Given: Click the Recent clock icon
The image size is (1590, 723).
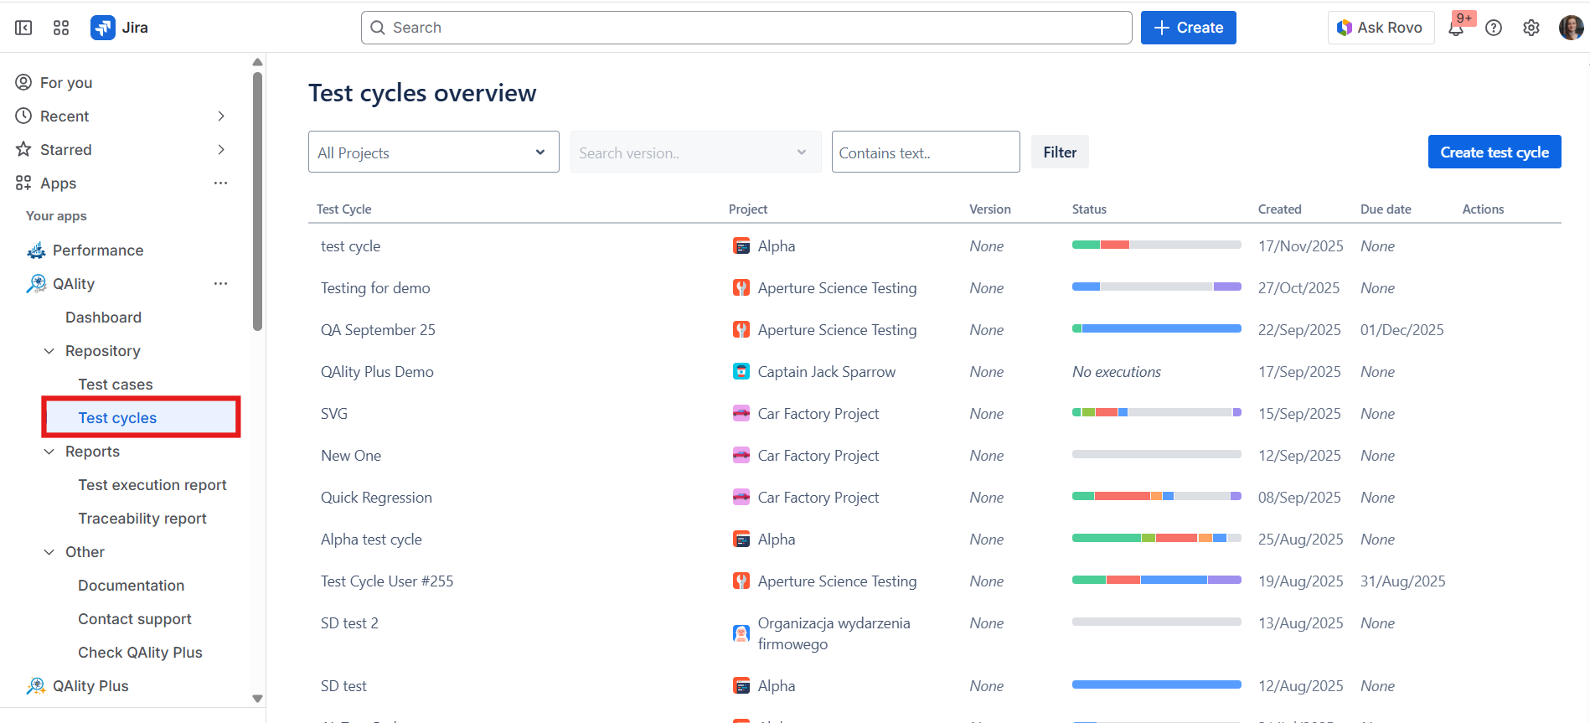Looking at the screenshot, I should [x=23, y=116].
